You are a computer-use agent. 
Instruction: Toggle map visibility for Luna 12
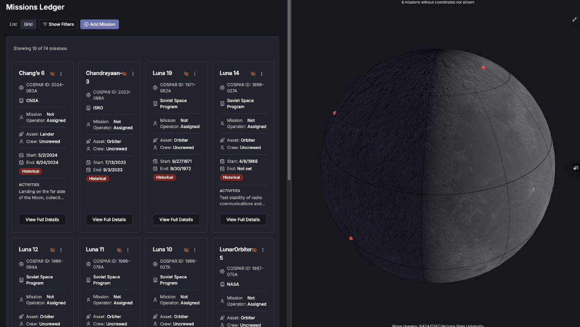(x=52, y=250)
